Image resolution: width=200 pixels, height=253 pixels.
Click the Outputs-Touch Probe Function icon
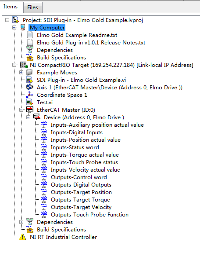coord(44,215)
